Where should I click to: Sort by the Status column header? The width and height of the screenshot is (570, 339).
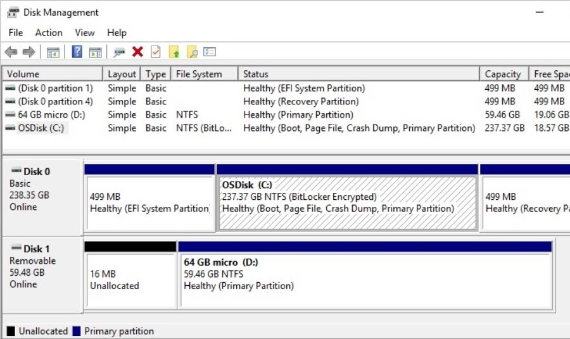pyautogui.click(x=359, y=74)
